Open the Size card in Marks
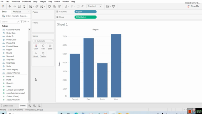The width and height of the screenshot is (202, 114). [x=43, y=47]
